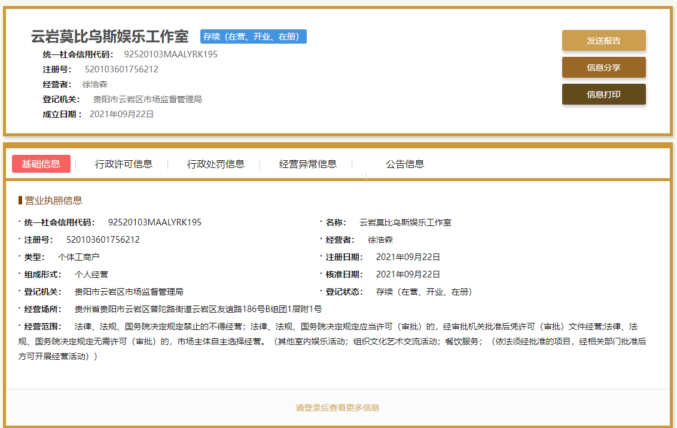
Task: Click the 类型 value 个体工商户
Action: [x=78, y=257]
